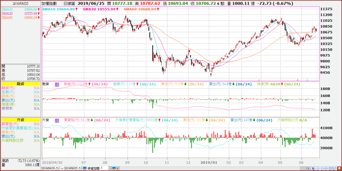Image resolution: width=342 pixels, height=171 pixels.
Task: Click SMA60 10688.04 legend on chart
Action: click(x=141, y=9)
